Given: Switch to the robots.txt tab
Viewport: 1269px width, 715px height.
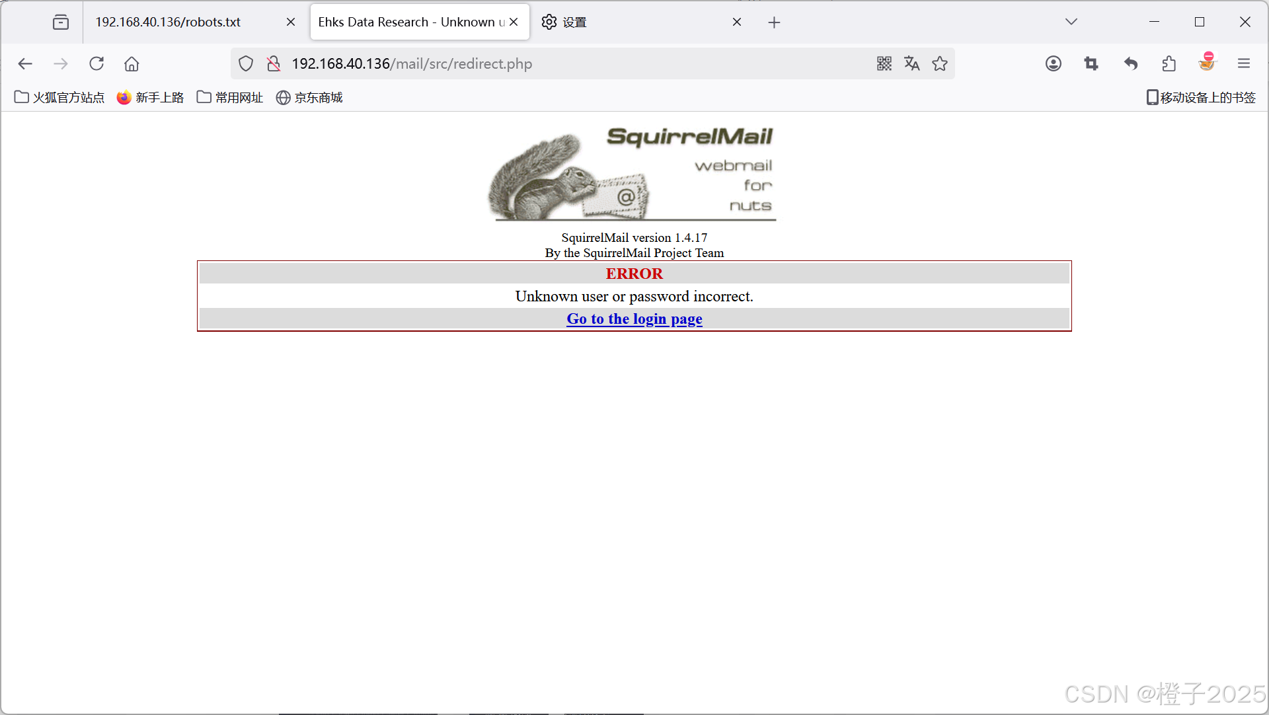Looking at the screenshot, I should point(167,21).
